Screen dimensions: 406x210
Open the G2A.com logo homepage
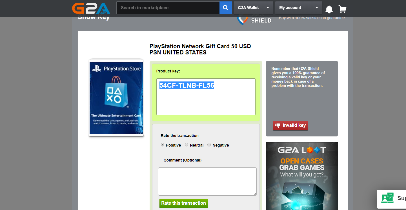tap(91, 8)
